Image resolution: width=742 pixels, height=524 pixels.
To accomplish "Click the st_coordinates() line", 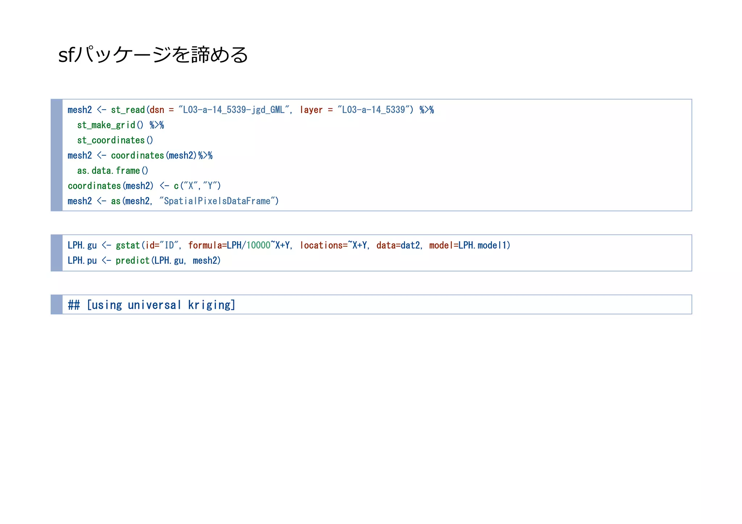I will click(x=115, y=140).
